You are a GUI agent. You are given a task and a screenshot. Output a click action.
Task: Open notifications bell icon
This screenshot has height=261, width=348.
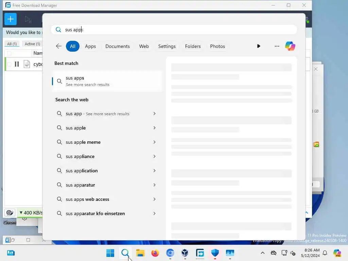coord(325,253)
